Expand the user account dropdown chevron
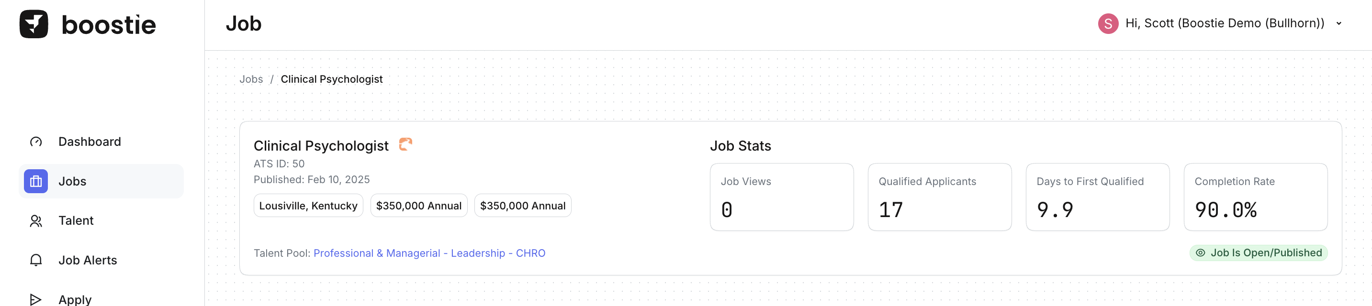 pyautogui.click(x=1338, y=23)
